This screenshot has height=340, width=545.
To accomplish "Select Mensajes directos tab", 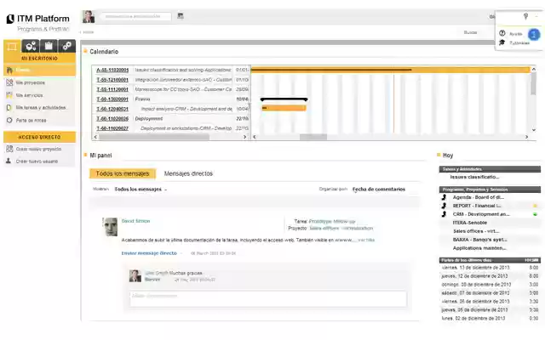I will click(x=188, y=173).
